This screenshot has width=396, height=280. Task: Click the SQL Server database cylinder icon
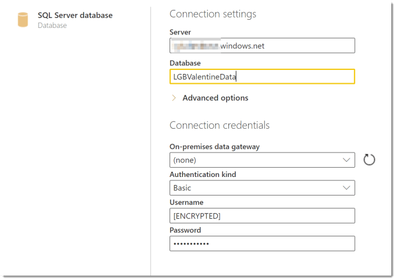[23, 20]
